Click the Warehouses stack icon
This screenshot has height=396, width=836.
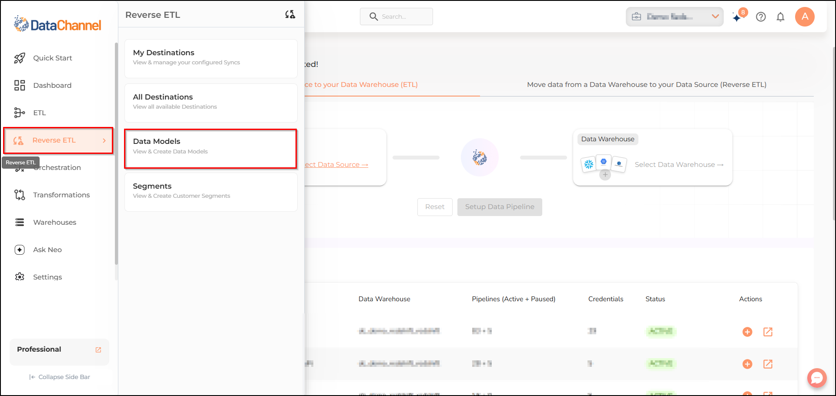click(20, 222)
